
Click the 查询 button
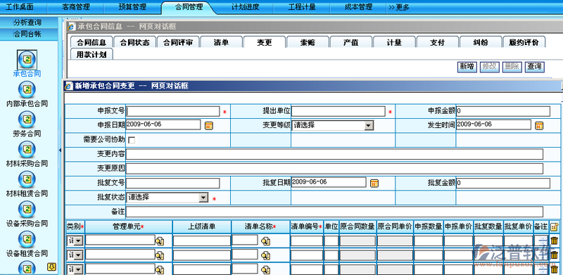tap(534, 67)
